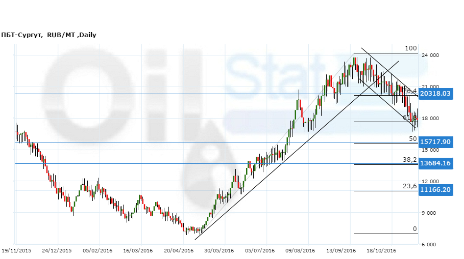The height and width of the screenshot is (259, 464).
Task: Select the 13684.16 price level tag
Action: point(435,163)
